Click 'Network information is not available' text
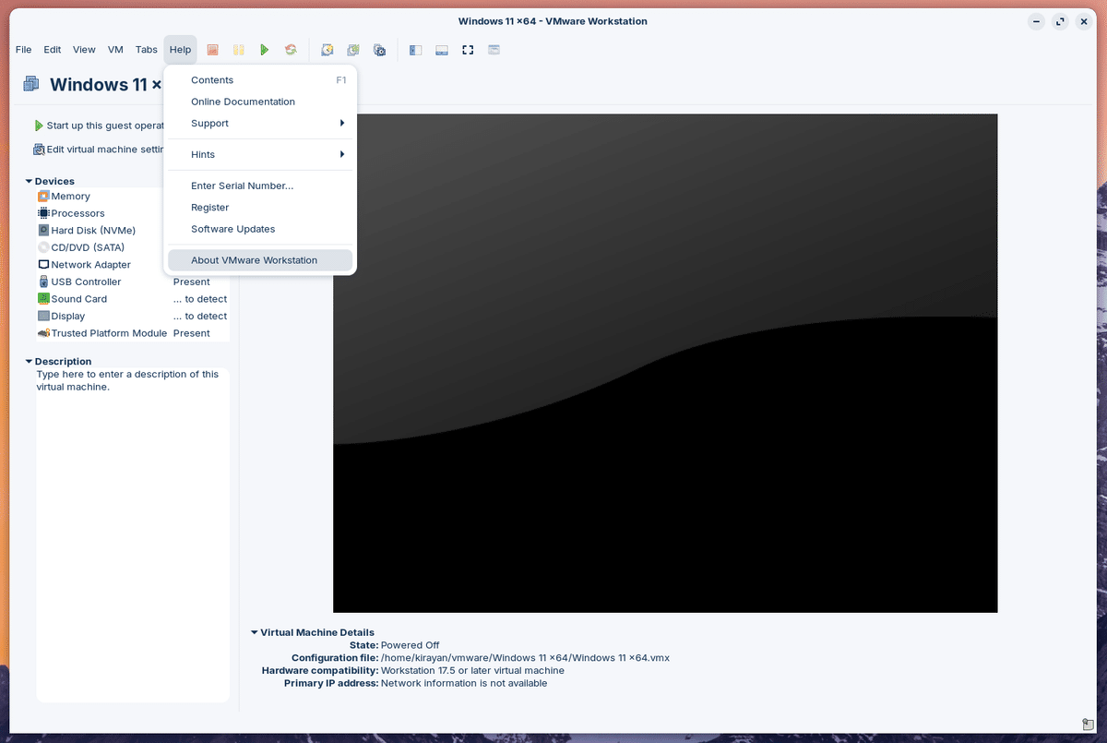 tap(464, 684)
